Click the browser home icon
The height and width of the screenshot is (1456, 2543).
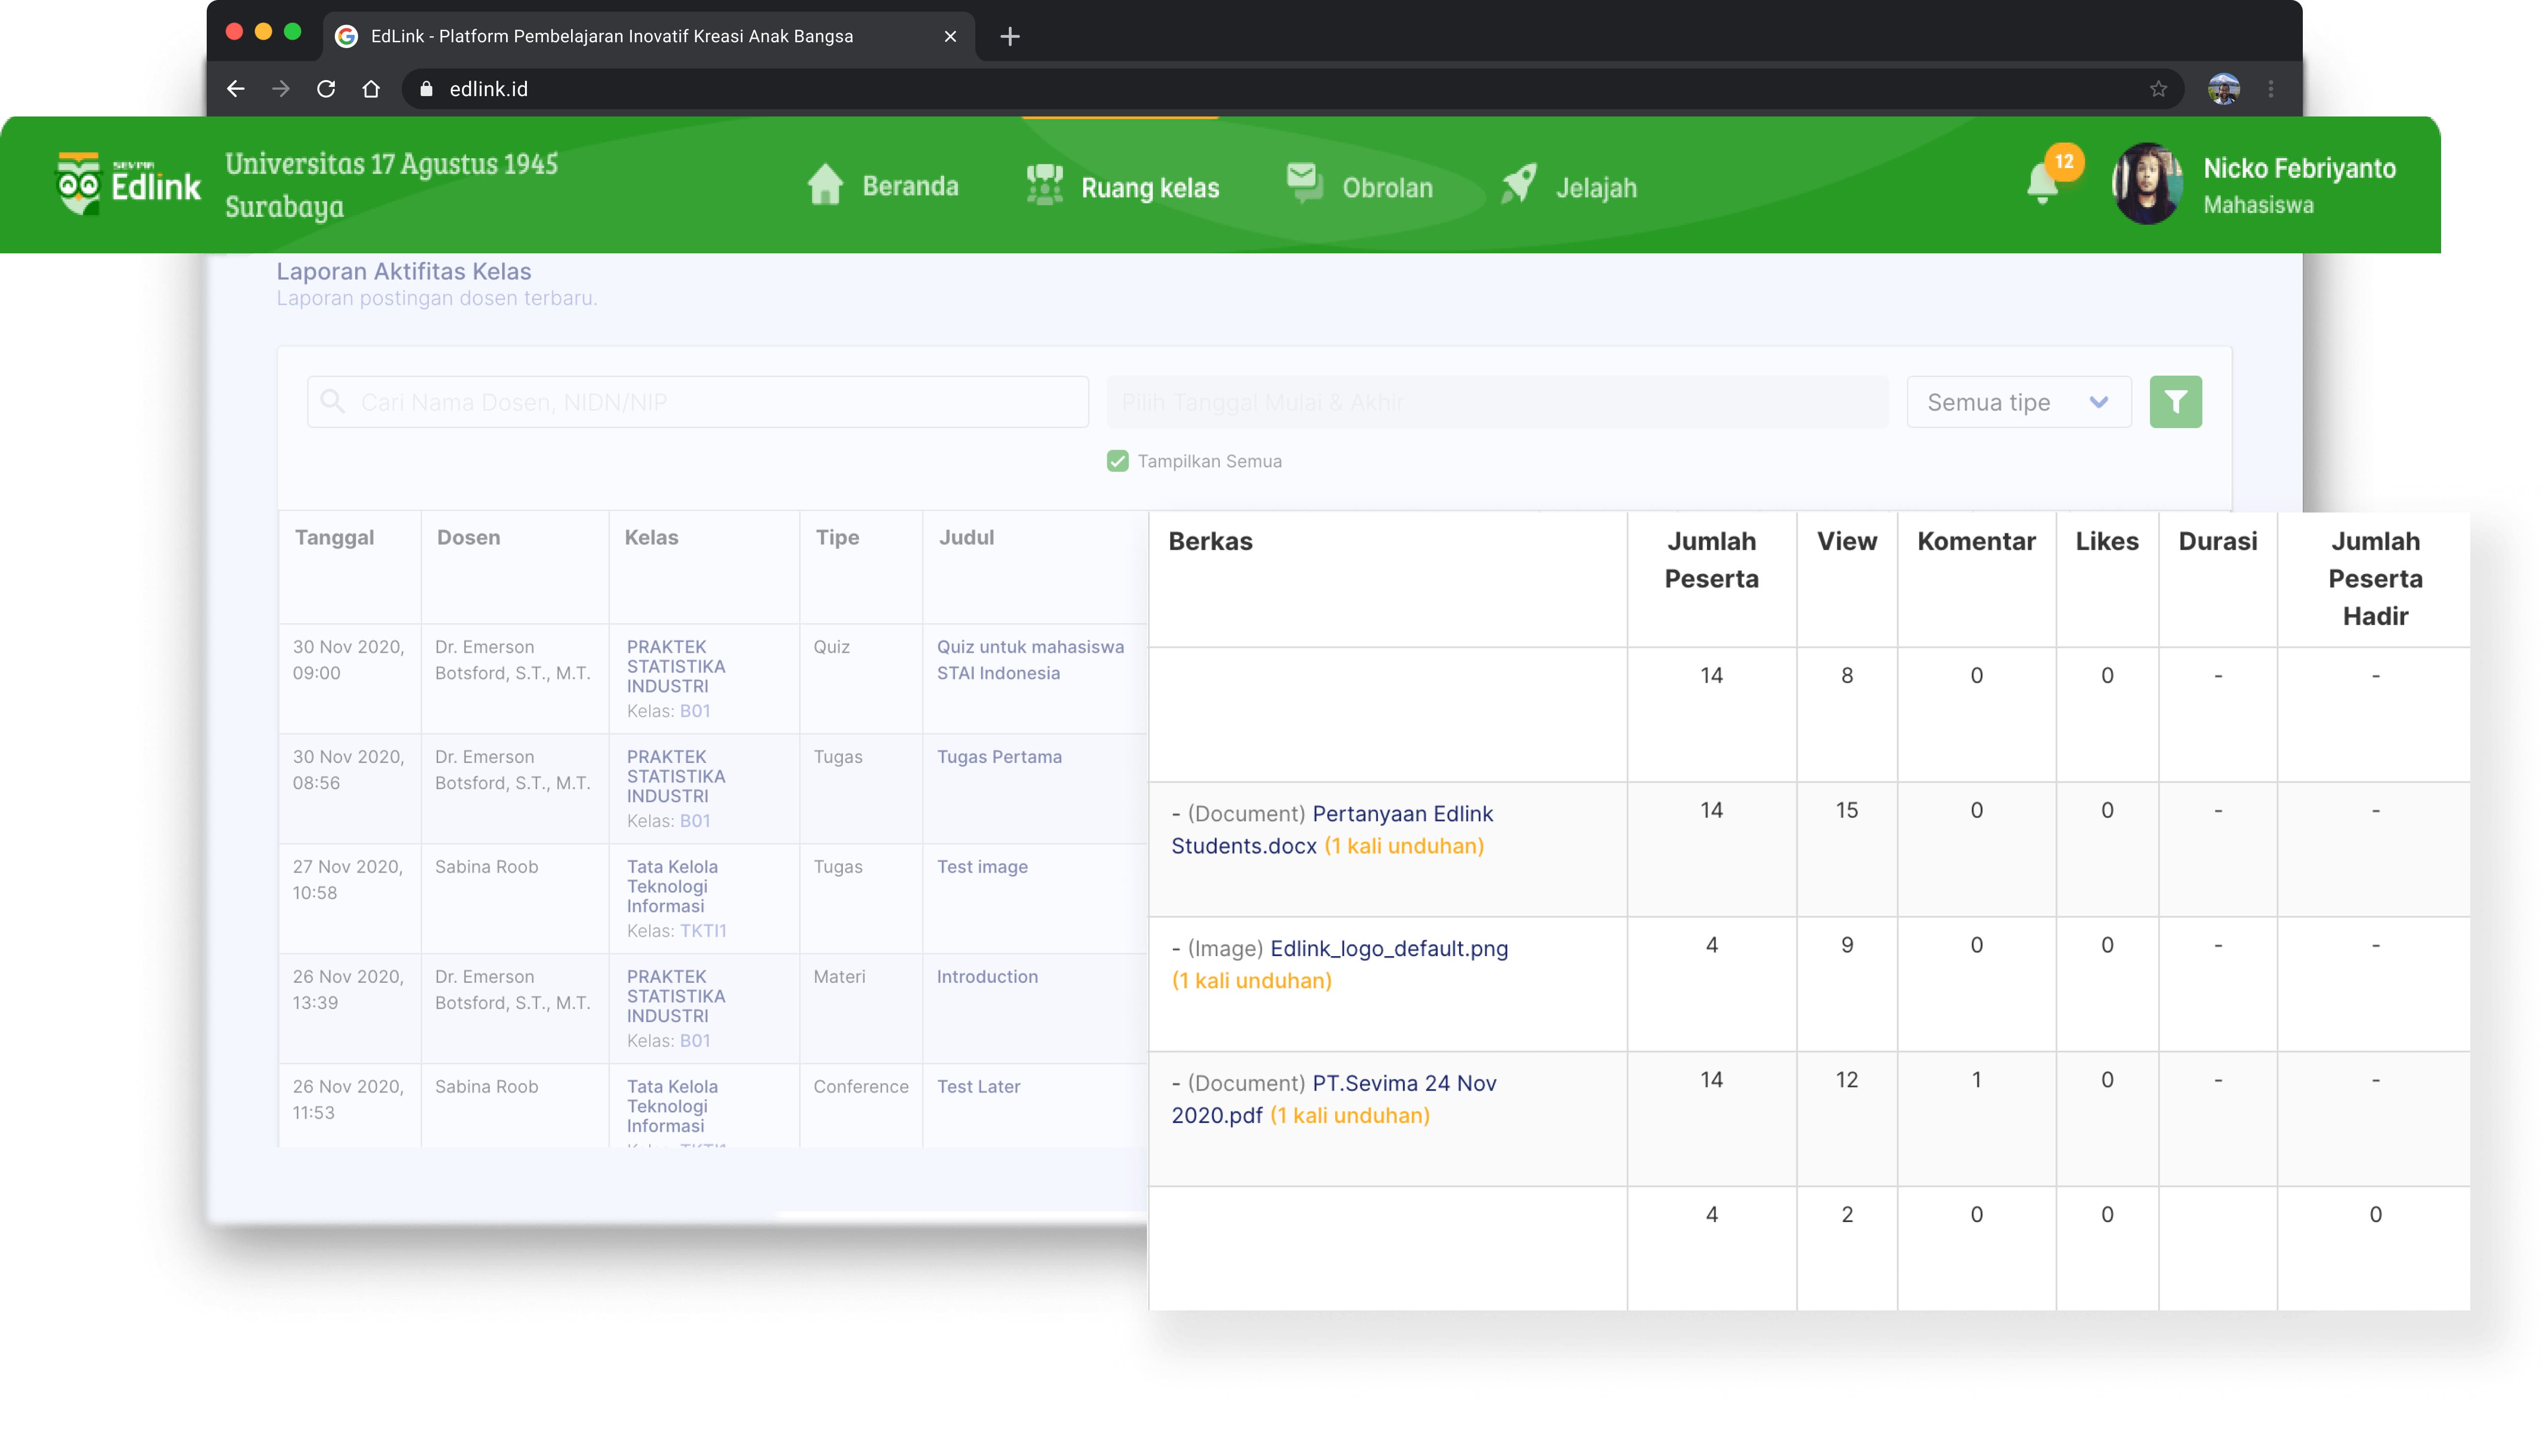[x=371, y=89]
